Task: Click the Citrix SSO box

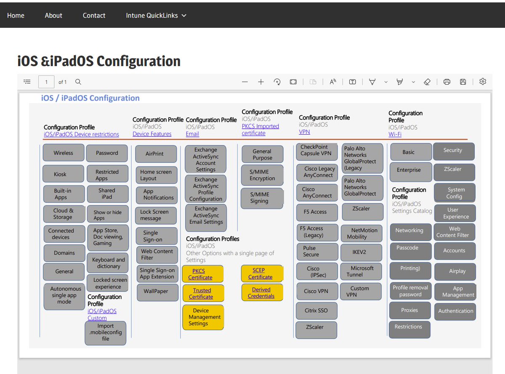Action: coord(316,311)
